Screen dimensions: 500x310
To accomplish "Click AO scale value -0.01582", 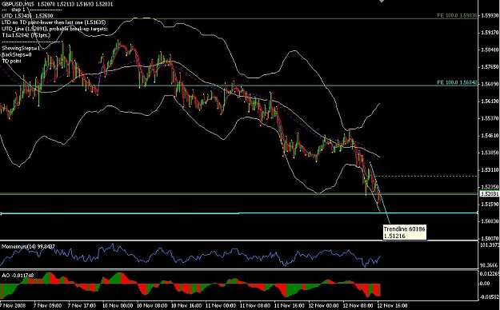I will pos(490,297).
